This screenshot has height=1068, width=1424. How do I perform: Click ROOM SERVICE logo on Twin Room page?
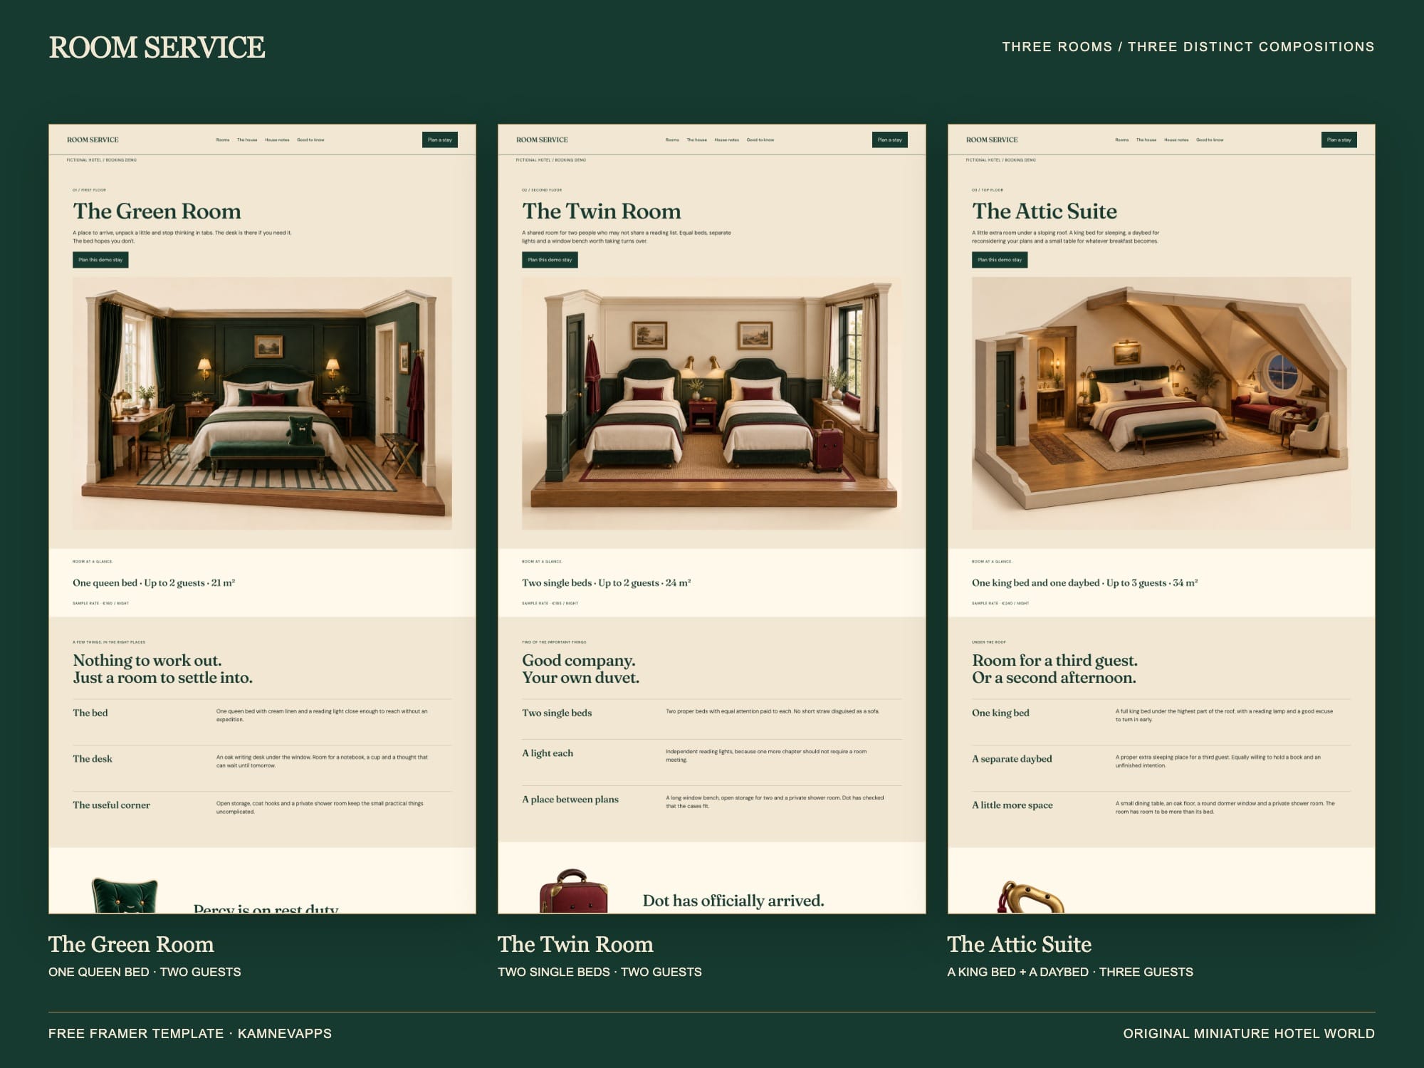(542, 140)
